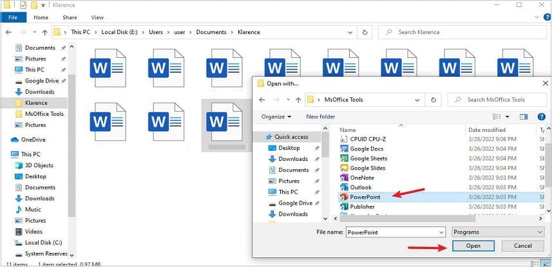The image size is (552, 267).
Task: Open the Programs file type dropdown
Action: coord(498,232)
